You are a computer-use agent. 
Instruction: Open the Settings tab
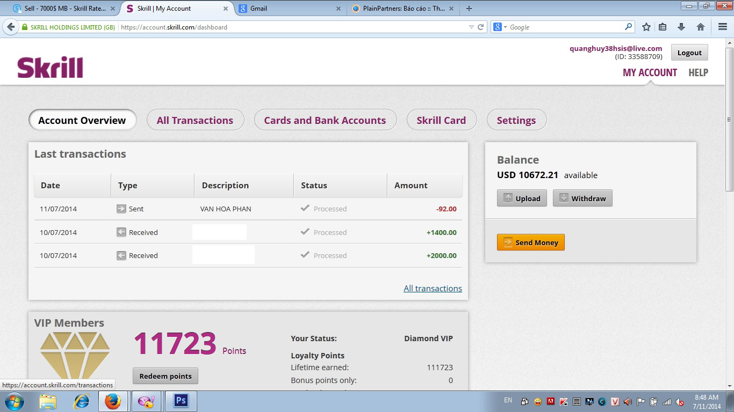(x=516, y=120)
